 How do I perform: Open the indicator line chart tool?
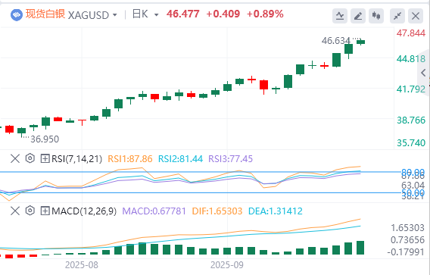(340, 16)
